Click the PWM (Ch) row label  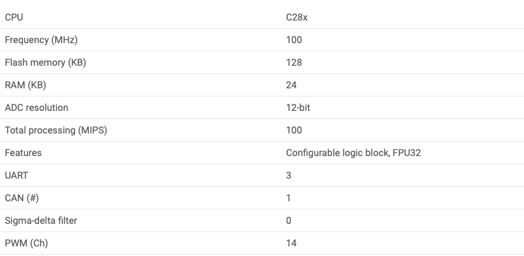(x=26, y=243)
